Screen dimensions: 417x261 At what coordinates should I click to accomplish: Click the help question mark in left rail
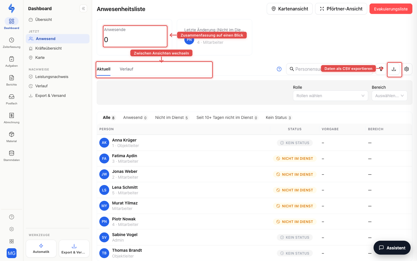tap(12, 217)
